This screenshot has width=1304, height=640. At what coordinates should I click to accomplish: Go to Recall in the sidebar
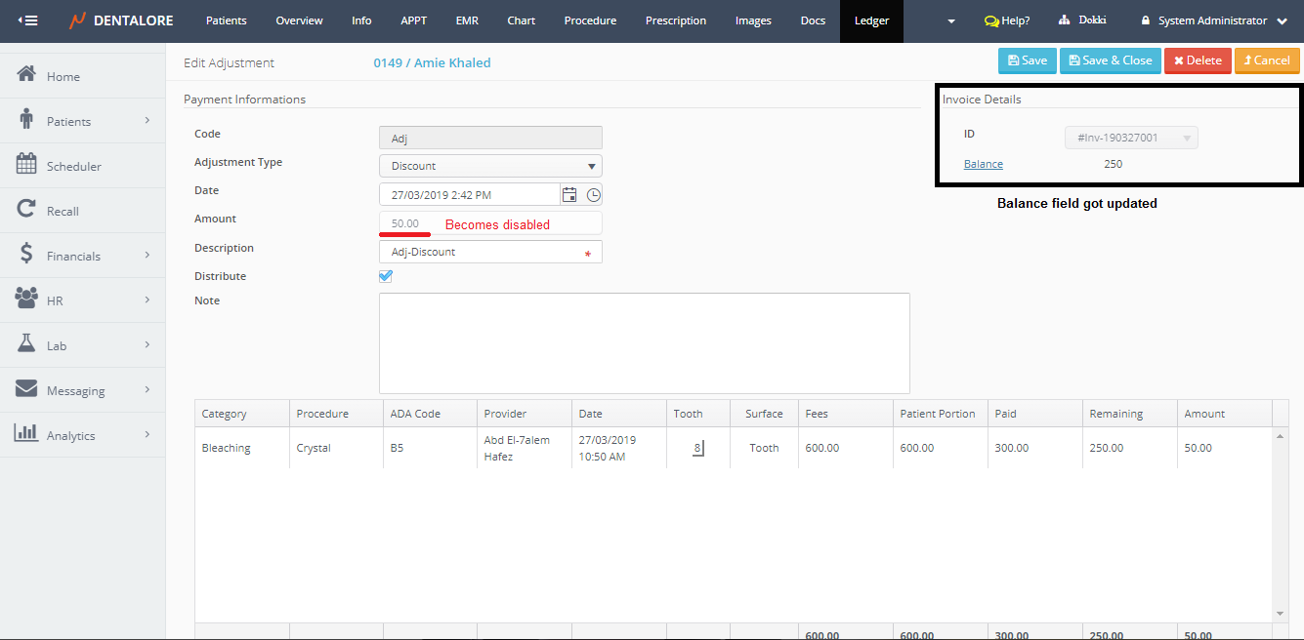pyautogui.click(x=63, y=211)
